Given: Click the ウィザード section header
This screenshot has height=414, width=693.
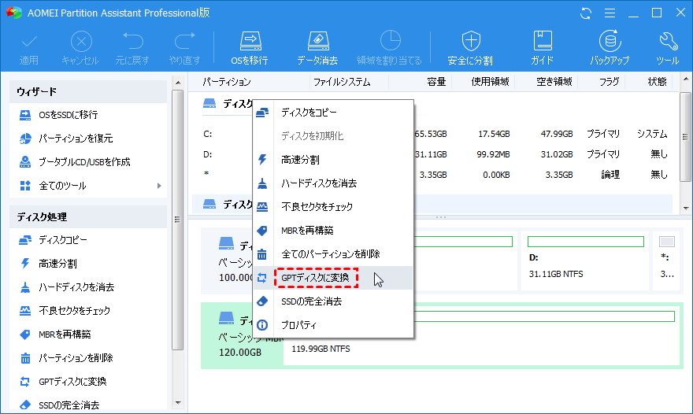Looking at the screenshot, I should point(88,92).
